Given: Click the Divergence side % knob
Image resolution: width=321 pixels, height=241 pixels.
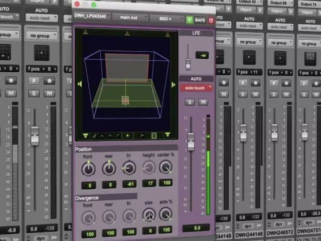Looking at the screenshot, I should tap(165, 215).
